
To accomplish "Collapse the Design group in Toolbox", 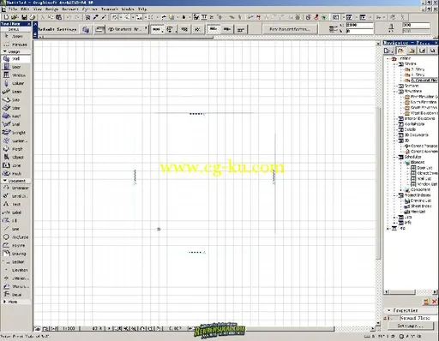I will 4,51.
